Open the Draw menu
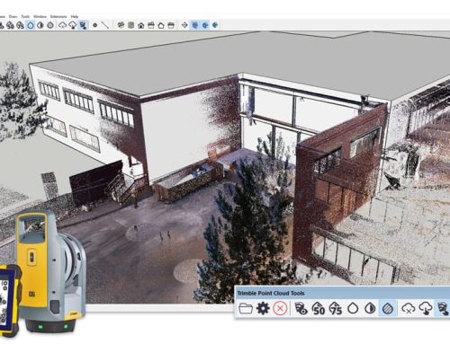 tap(13, 16)
